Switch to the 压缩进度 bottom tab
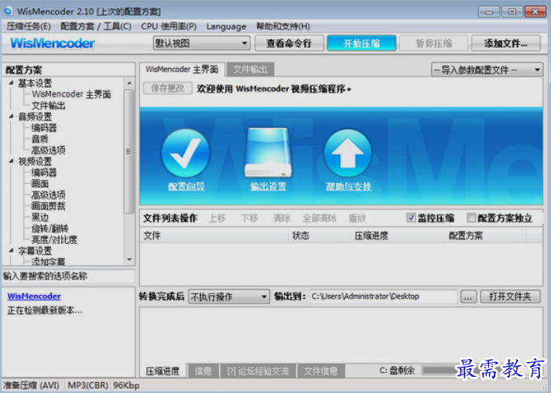The height and width of the screenshot is (393, 551). 163,371
